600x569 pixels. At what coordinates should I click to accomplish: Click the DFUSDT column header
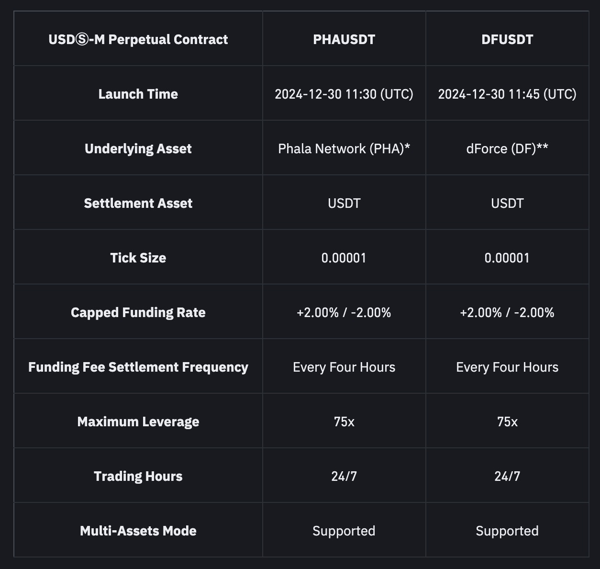[x=507, y=39]
